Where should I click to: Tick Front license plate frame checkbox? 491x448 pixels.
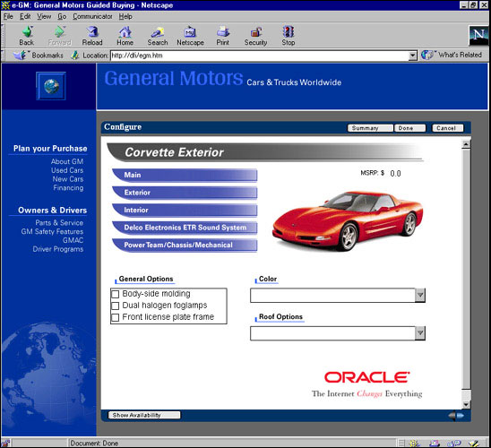(x=116, y=317)
